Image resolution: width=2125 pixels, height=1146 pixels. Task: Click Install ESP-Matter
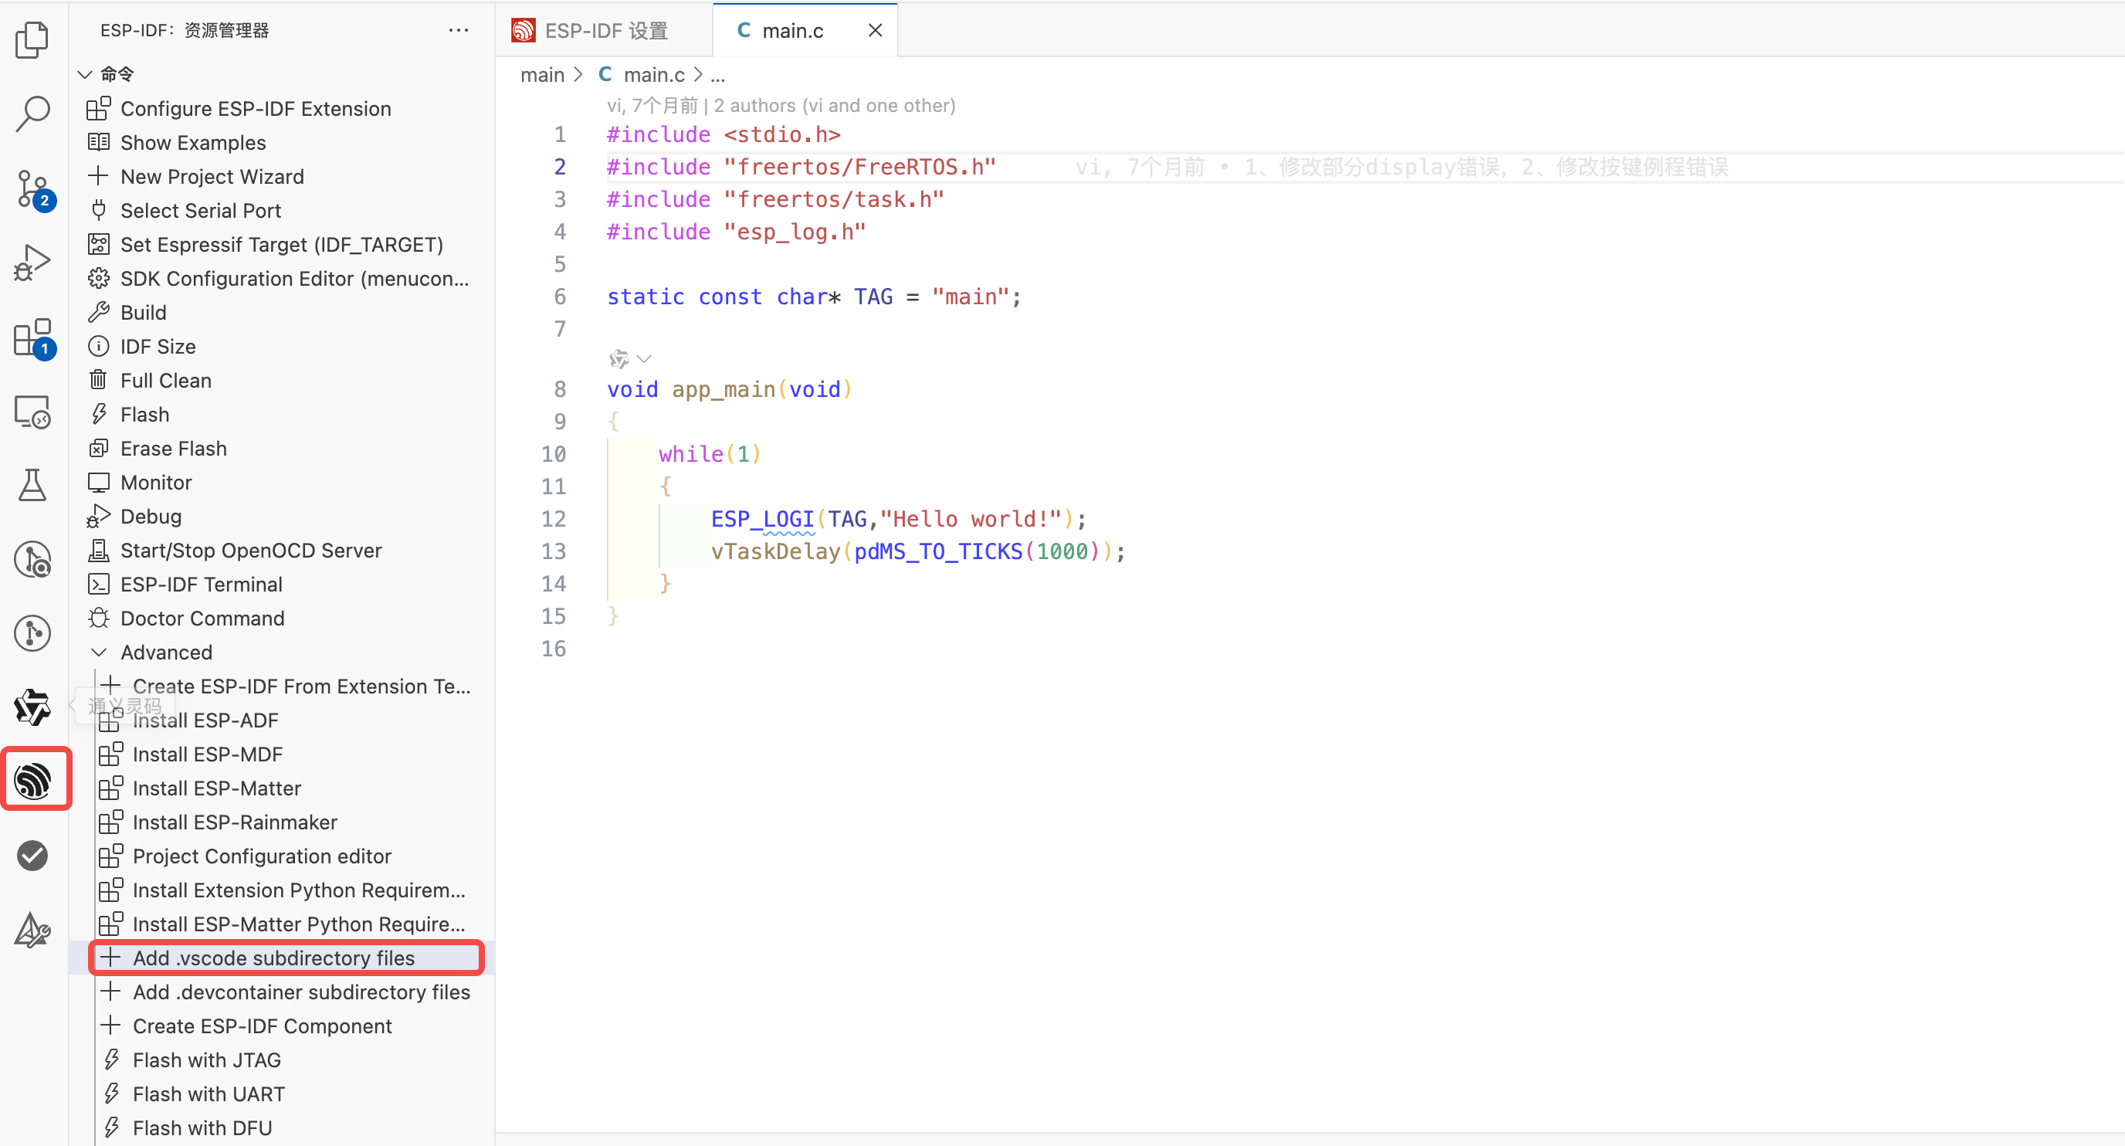(216, 787)
